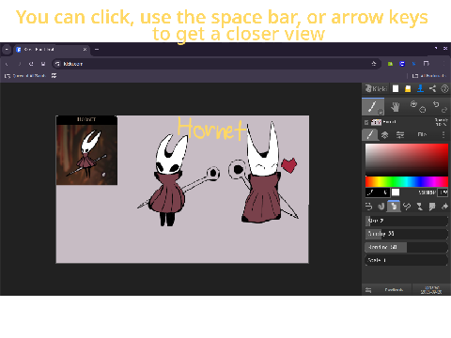Create a new image with the white page icon
451x338 pixels.
pyautogui.click(x=396, y=89)
